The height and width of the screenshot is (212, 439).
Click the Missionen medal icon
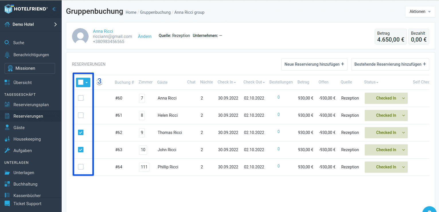tap(10, 68)
